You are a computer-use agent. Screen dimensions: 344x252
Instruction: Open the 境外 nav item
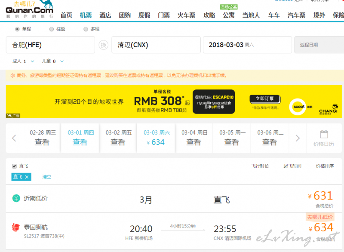[x=319, y=15]
